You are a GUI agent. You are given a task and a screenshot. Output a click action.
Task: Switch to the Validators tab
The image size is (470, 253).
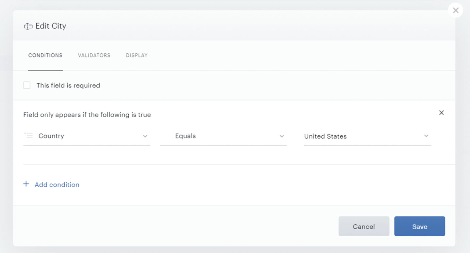tap(94, 55)
